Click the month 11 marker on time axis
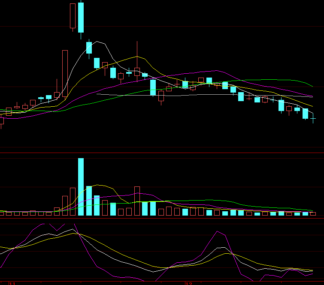Image resolution: width=324 pixels, height=285 pixels. [x=12, y=283]
